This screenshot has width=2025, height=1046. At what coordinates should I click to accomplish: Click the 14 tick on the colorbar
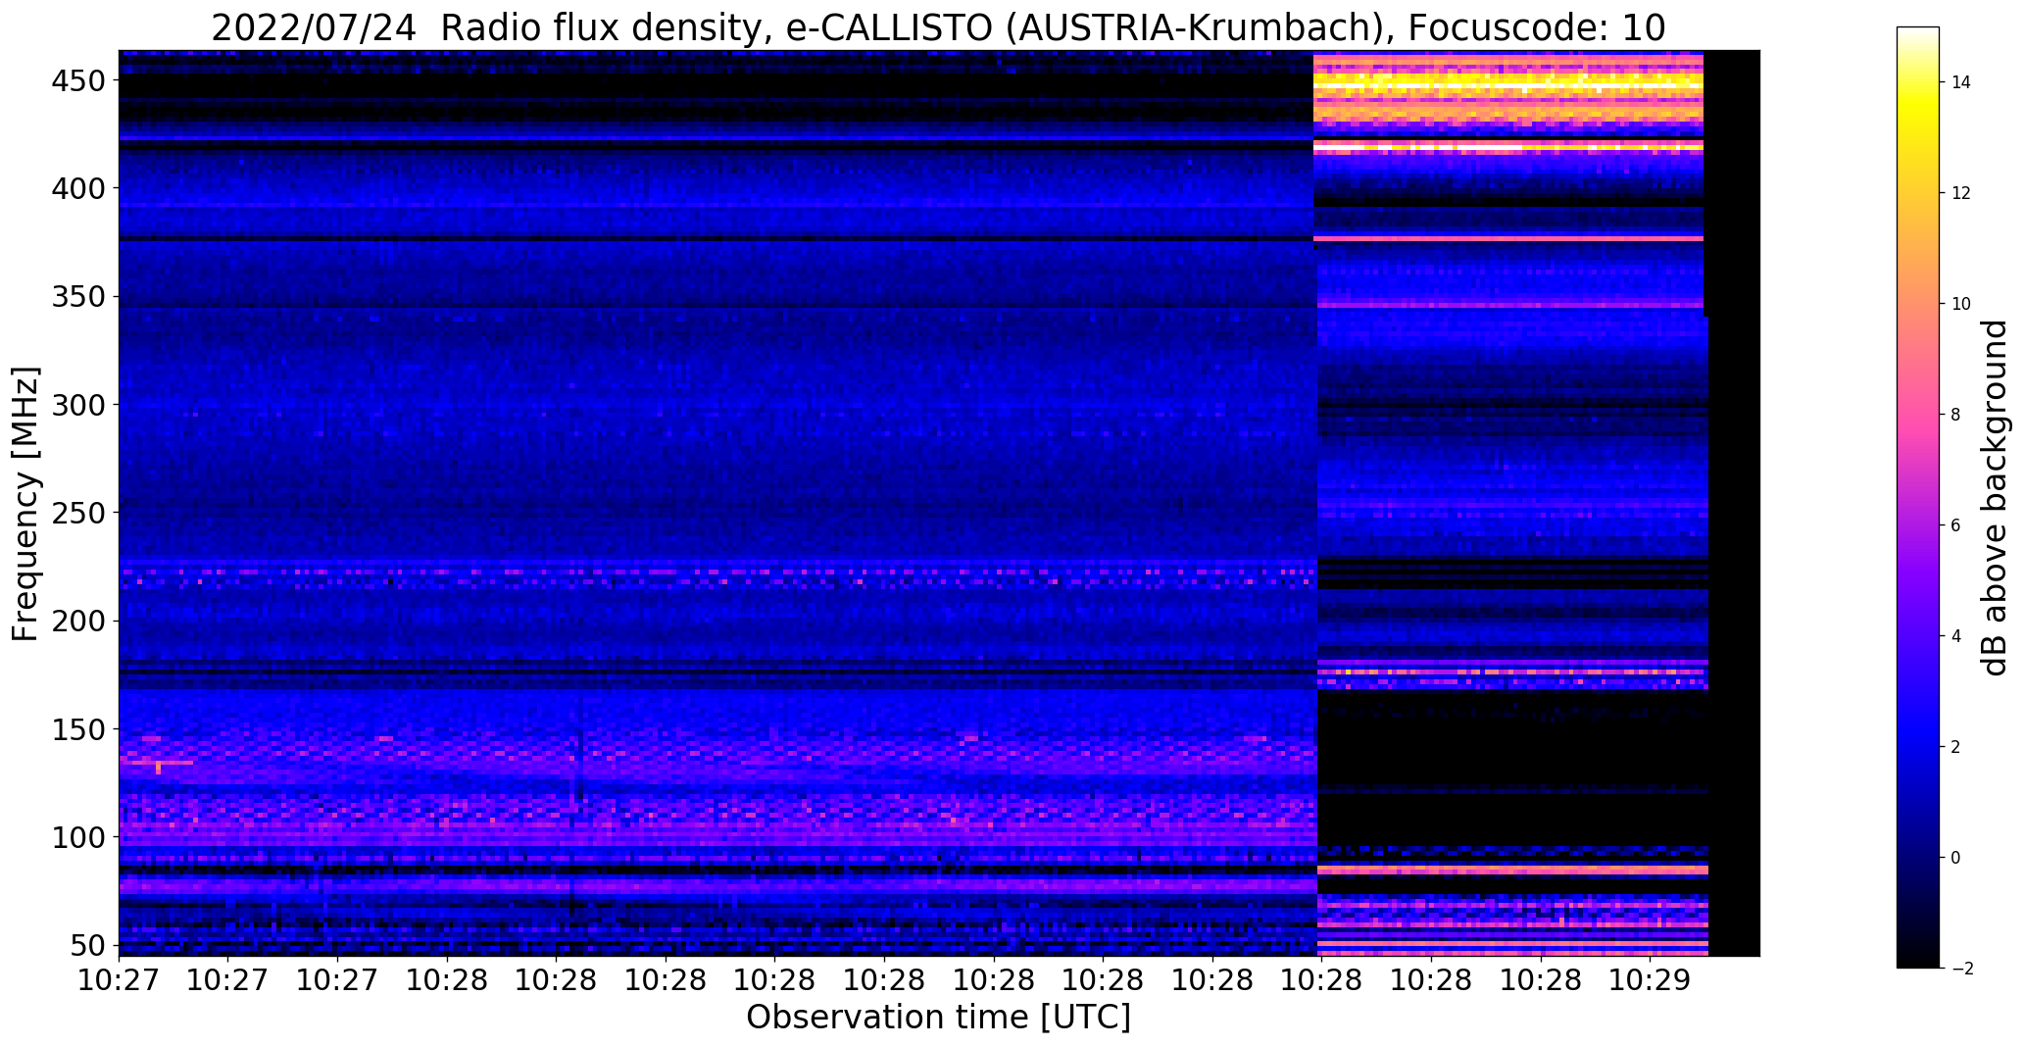coord(1961,82)
